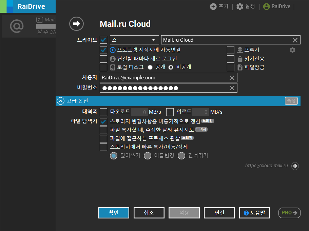Click the read-only padlock icon
The width and height of the screenshot is (309, 231).
(240, 59)
